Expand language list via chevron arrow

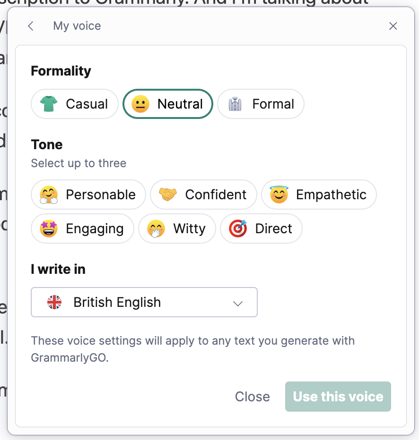click(x=238, y=304)
